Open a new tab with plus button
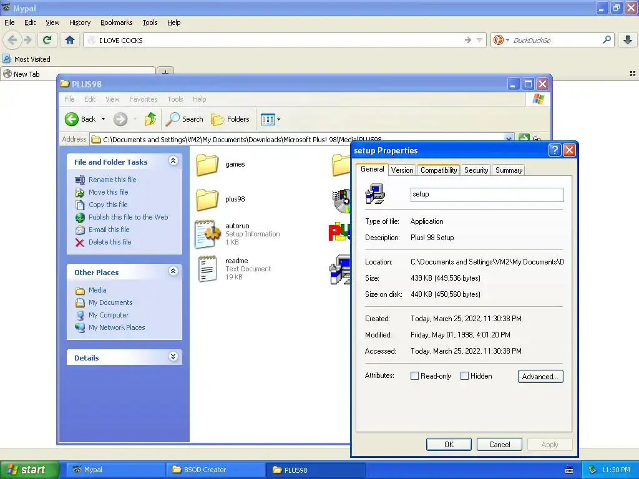Image resolution: width=639 pixels, height=479 pixels. [x=165, y=72]
